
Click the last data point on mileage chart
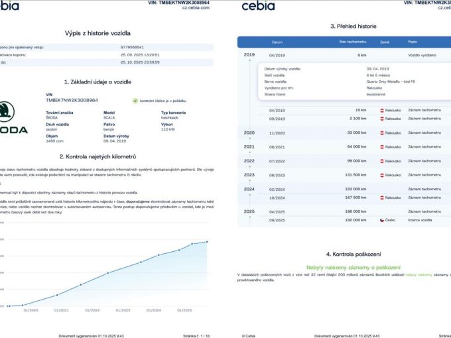pyautogui.click(x=207, y=242)
